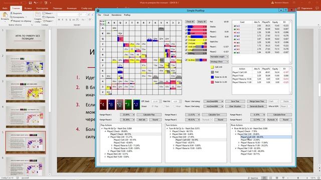Click the 'Calculate River' button

[279, 114]
